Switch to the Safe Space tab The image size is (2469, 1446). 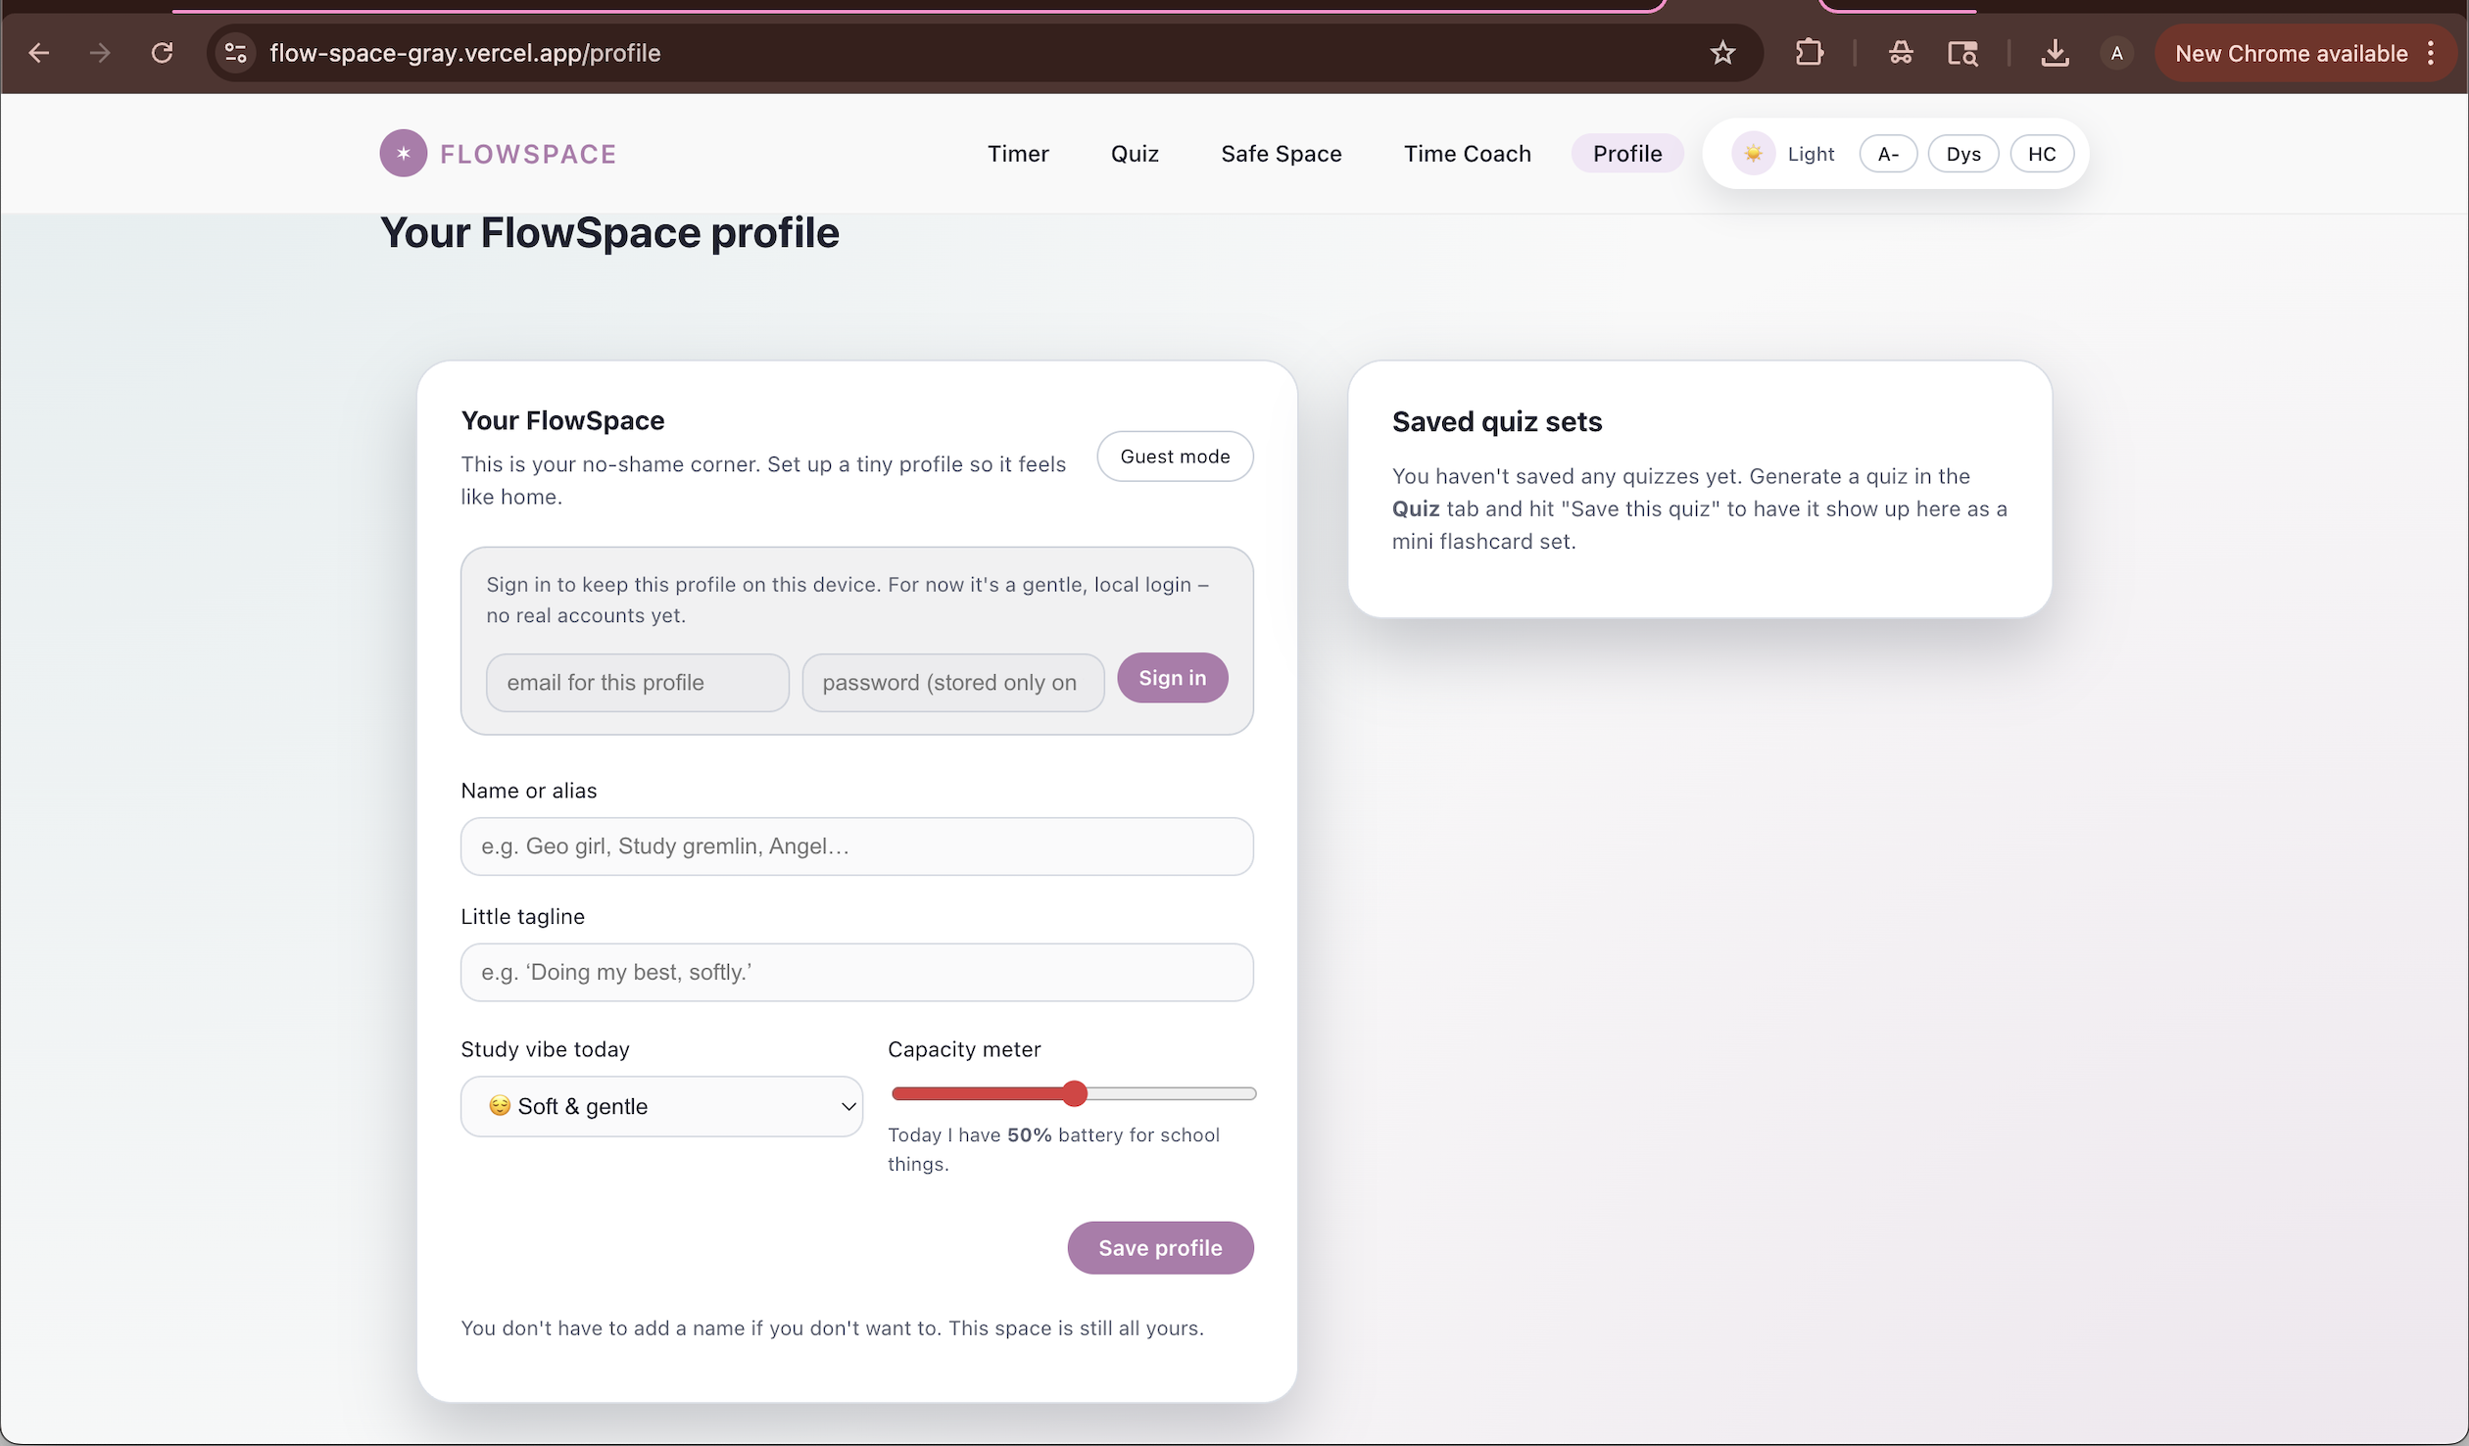click(1281, 154)
